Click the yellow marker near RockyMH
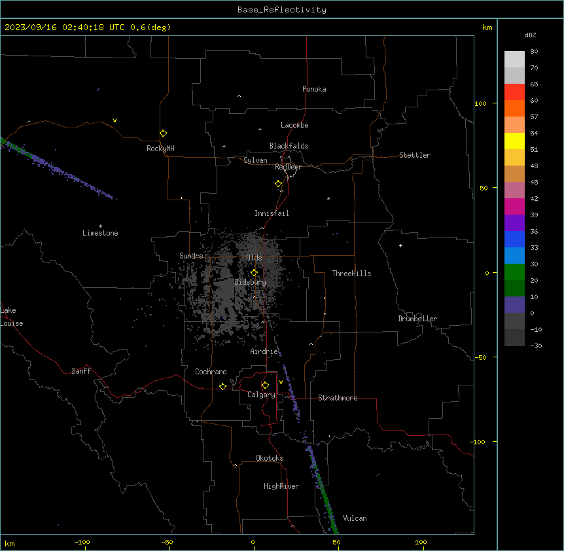Screen dimensions: 564x551 coord(163,133)
